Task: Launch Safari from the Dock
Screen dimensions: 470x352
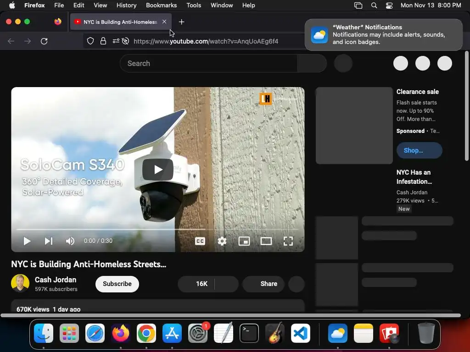Action: [x=95, y=333]
